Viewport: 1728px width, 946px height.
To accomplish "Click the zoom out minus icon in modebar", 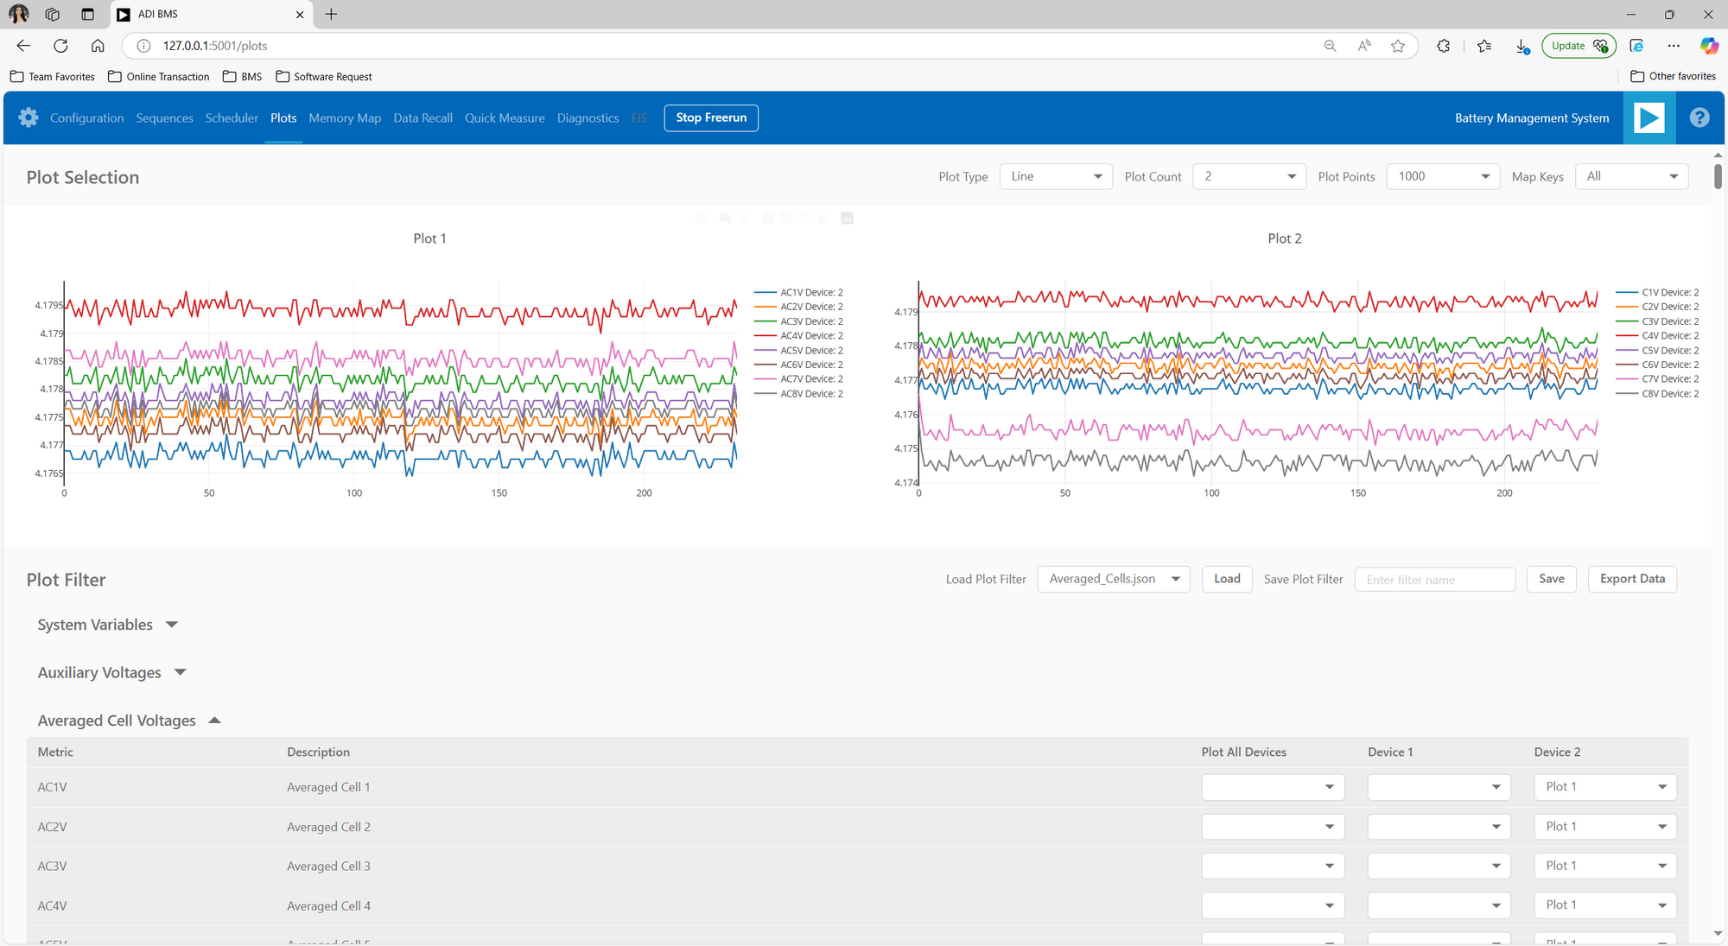I will (786, 218).
